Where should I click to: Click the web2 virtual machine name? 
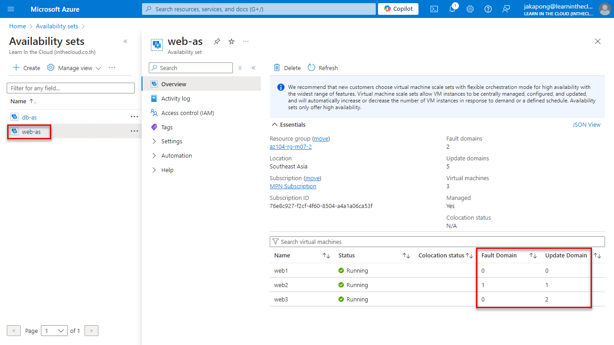281,285
